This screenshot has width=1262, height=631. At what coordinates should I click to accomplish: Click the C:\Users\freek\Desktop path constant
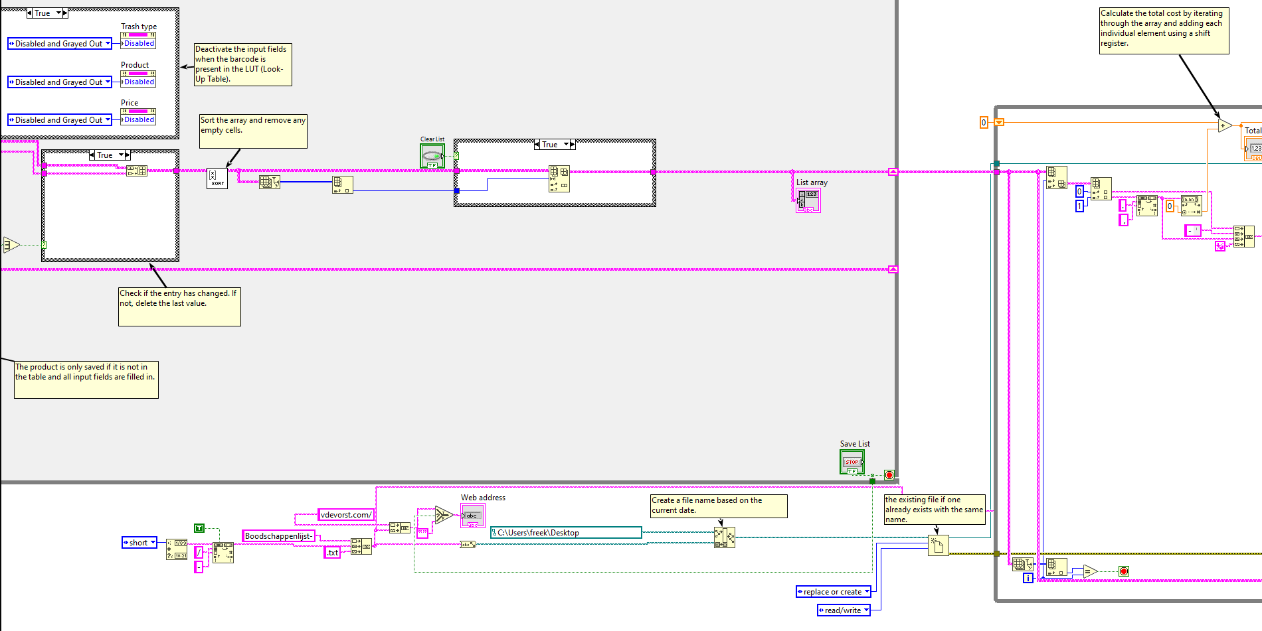pos(566,533)
